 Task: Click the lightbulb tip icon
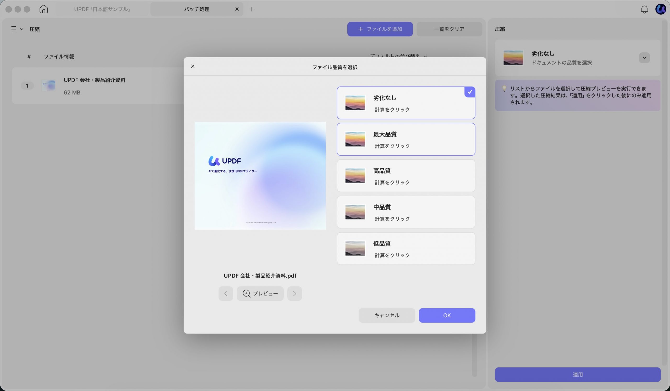(504, 89)
